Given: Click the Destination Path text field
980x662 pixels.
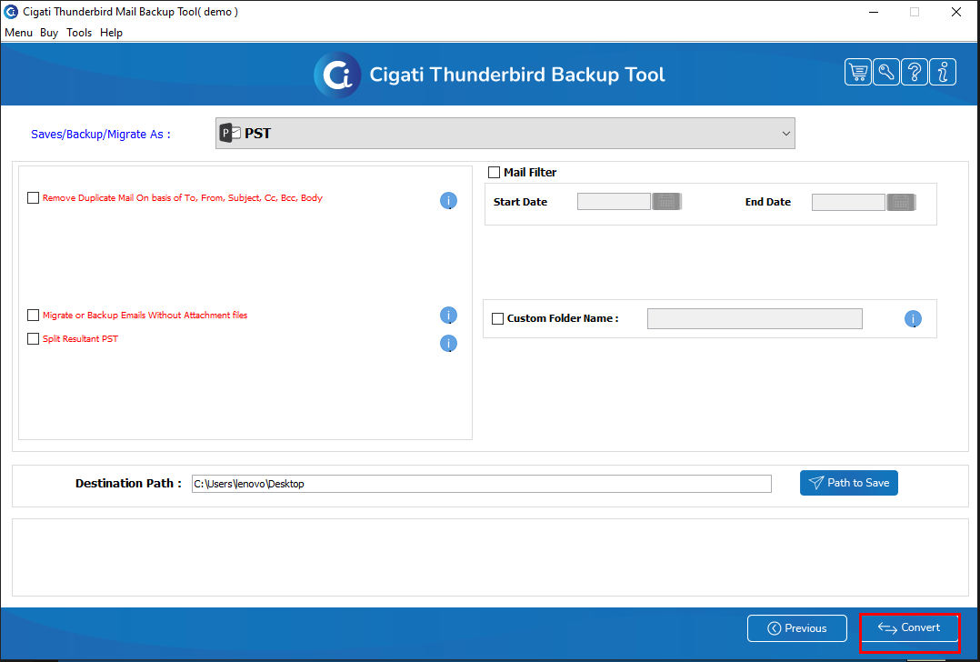Looking at the screenshot, I should [x=481, y=484].
